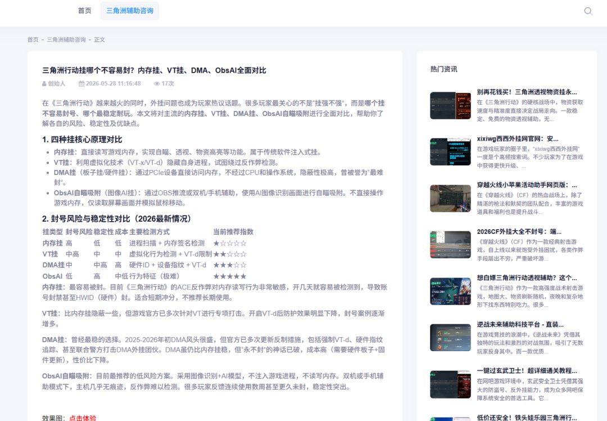Click the 内存挂 table row label
This screenshot has height=421, width=607.
click(52, 243)
